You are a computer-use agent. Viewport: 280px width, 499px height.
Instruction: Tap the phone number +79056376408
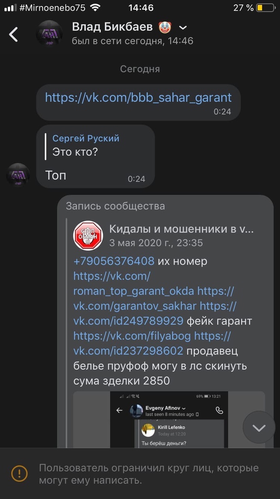[113, 261]
